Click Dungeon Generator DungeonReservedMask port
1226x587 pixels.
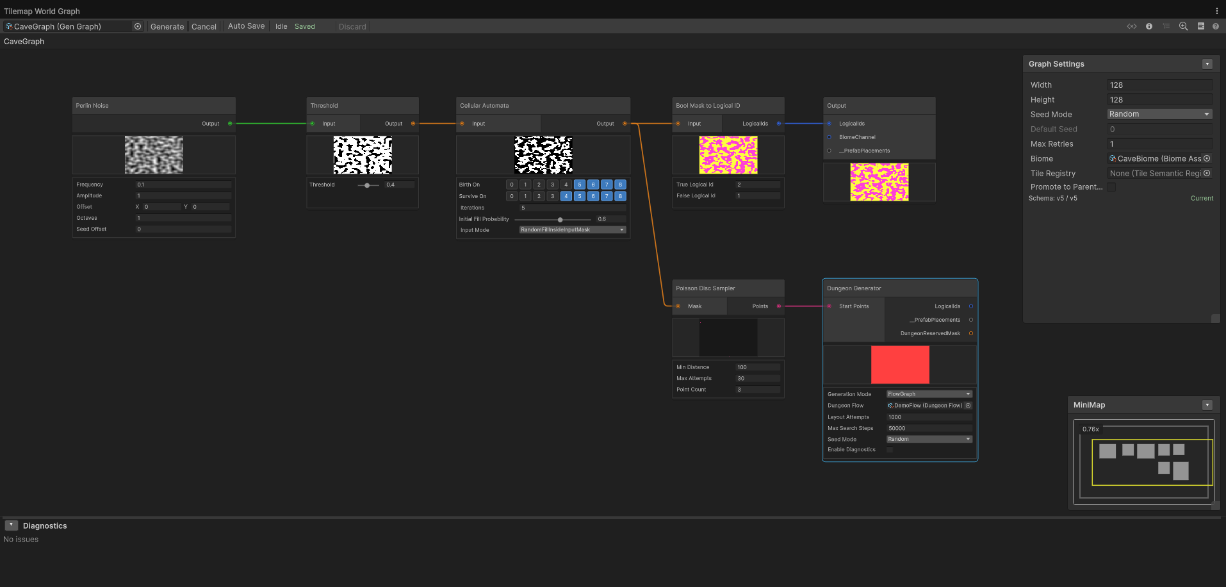(x=971, y=333)
